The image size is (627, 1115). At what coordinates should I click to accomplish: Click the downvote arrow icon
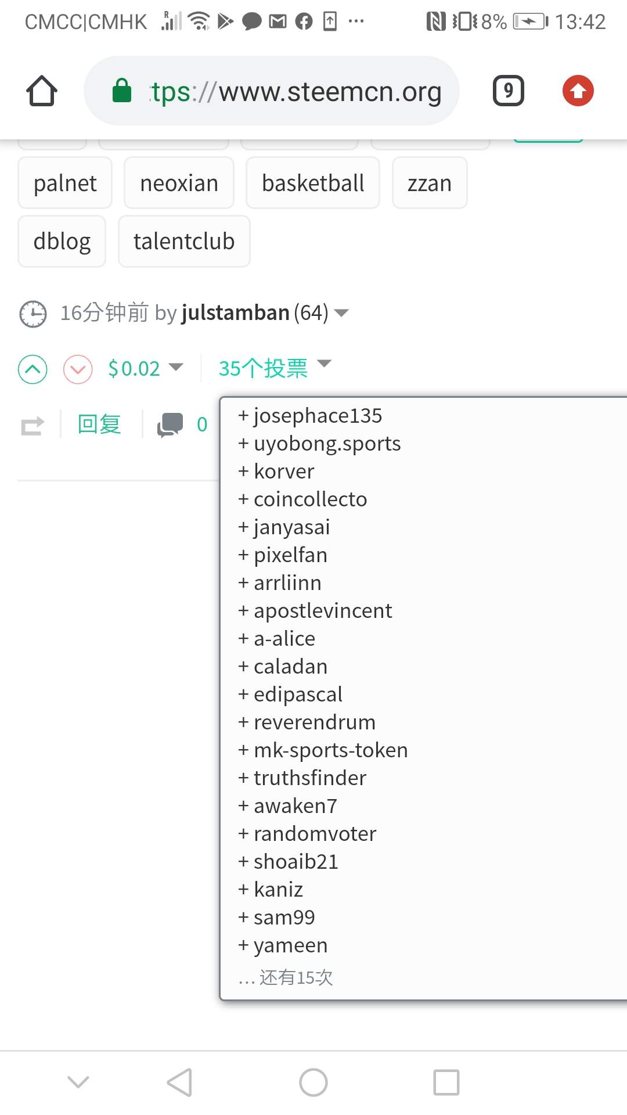[x=78, y=369]
